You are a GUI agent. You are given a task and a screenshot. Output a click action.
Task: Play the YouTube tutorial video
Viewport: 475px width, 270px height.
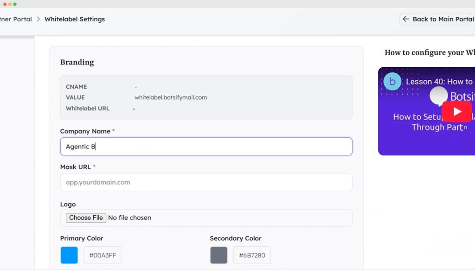456,111
